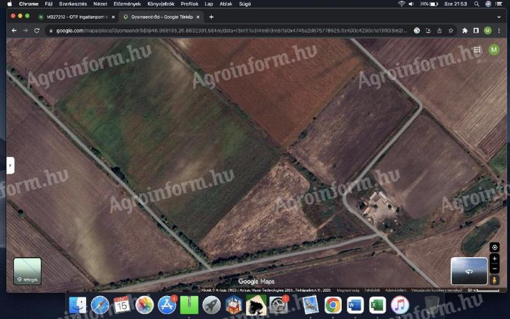The image size is (510, 319).
Task: Select the Street View pegman
Action: 494,279
